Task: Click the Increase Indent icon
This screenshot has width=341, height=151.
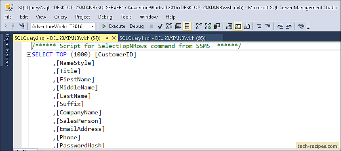Action: coord(288,27)
